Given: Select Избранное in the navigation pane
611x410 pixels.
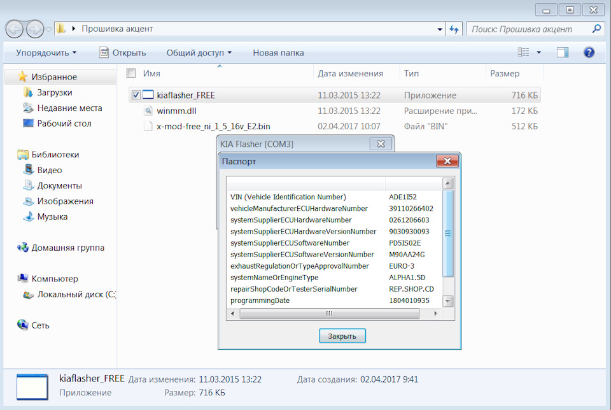Looking at the screenshot, I should (54, 77).
